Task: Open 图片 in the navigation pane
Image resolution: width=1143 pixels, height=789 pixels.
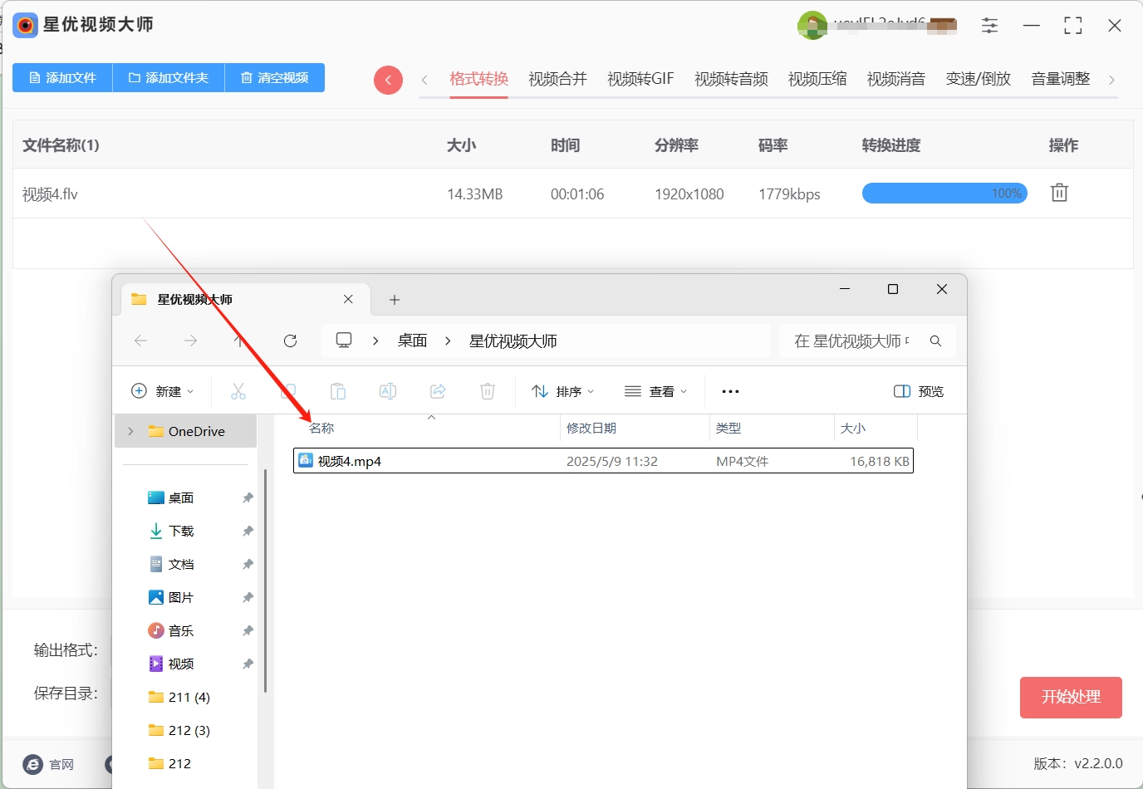Action: [x=181, y=597]
